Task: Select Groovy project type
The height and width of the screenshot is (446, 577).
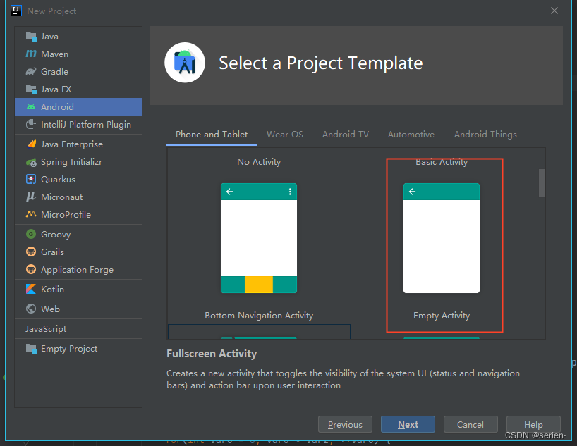Action: [x=78, y=234]
